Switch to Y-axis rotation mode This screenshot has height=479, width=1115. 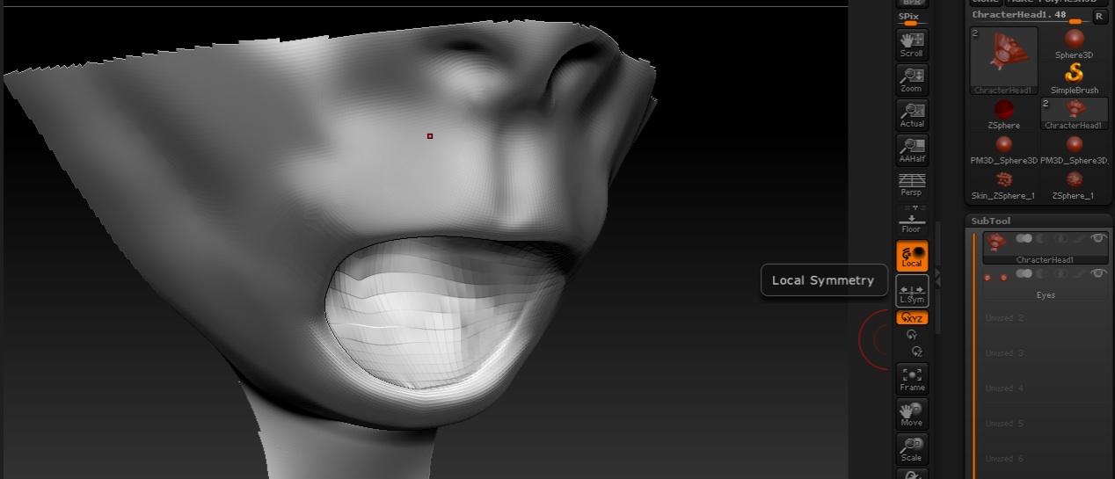[912, 335]
